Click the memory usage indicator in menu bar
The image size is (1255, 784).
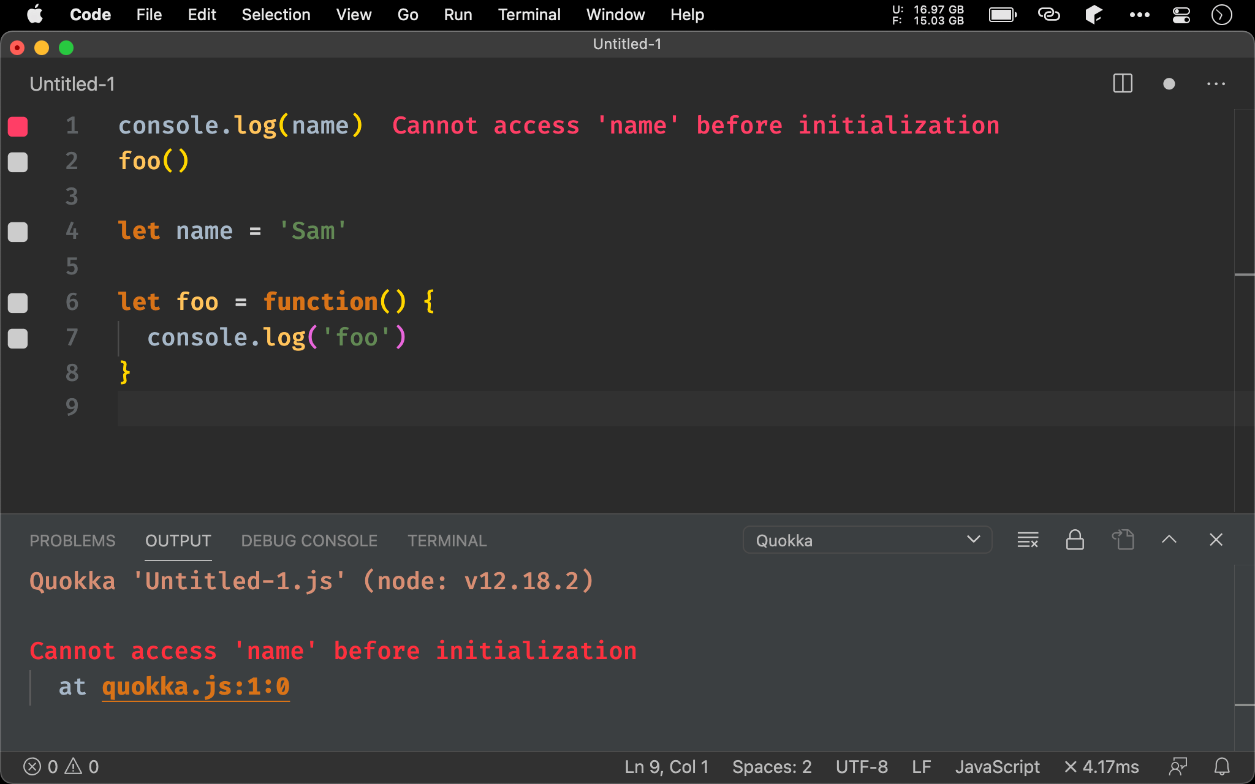point(928,15)
